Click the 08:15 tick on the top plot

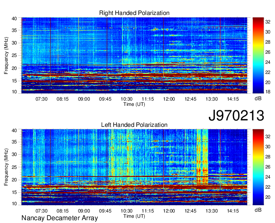pyautogui.click(x=63, y=99)
